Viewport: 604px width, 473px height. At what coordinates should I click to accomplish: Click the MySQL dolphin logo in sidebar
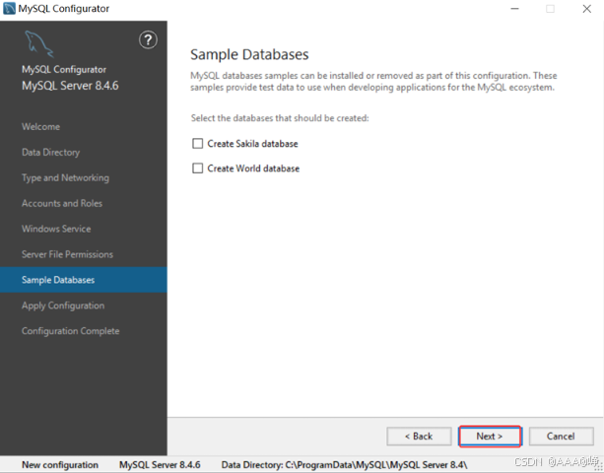38,44
